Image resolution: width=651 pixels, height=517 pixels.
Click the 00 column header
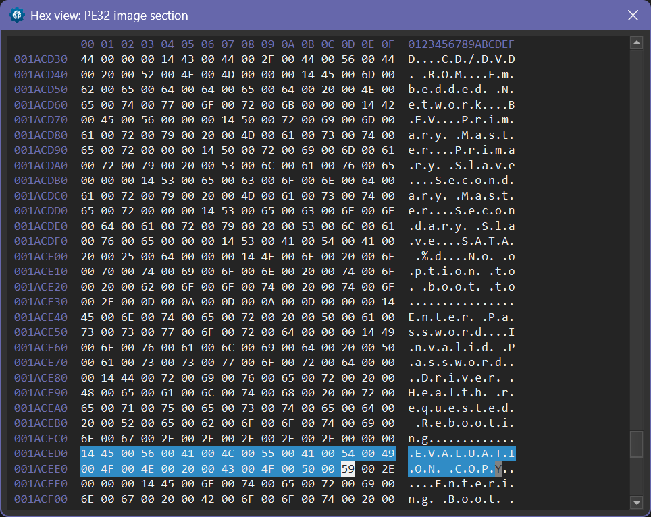click(x=88, y=44)
